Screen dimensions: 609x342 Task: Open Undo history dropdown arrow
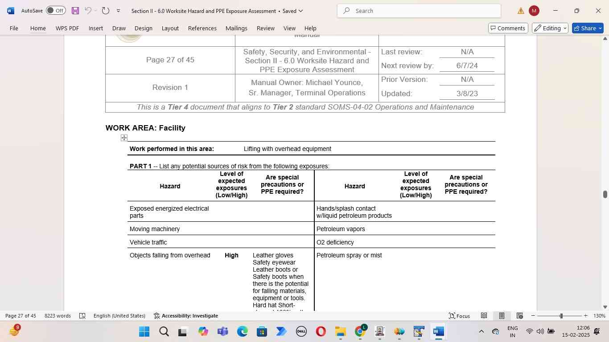click(96, 11)
